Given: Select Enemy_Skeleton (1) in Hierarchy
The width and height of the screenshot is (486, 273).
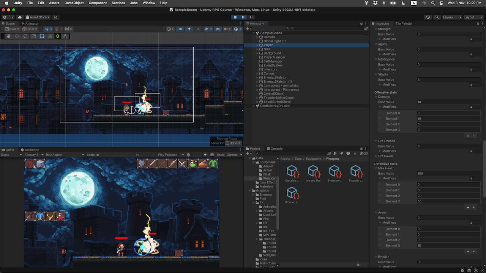Looking at the screenshot, I should click(x=278, y=82).
